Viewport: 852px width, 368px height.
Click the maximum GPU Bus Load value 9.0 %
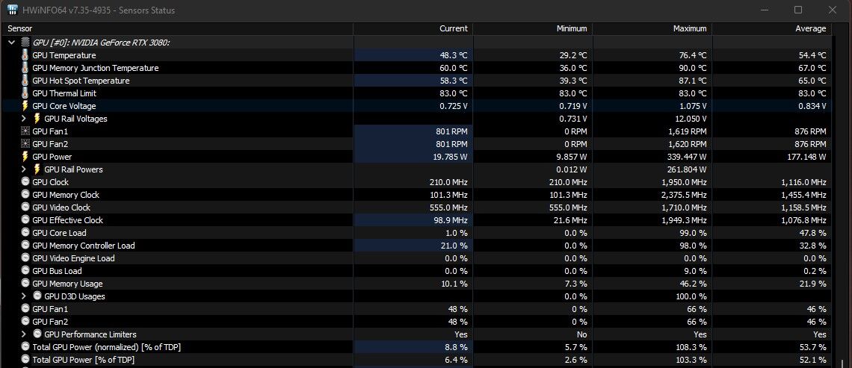point(694,271)
